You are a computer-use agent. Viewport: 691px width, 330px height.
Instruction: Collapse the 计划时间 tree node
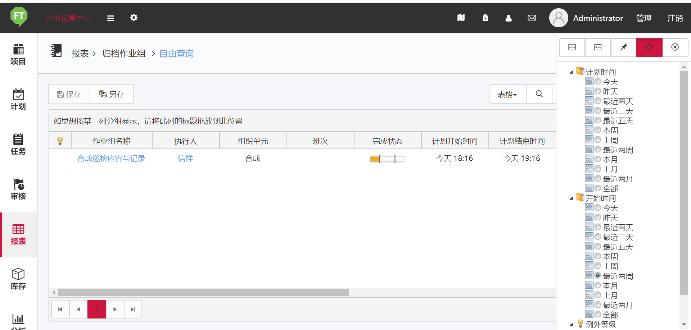click(571, 72)
